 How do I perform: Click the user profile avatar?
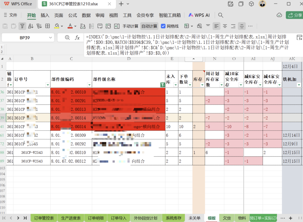point(262,4)
